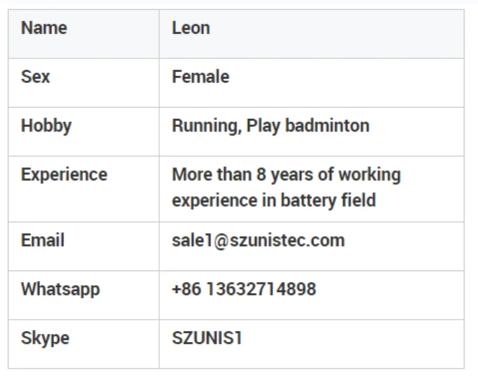This screenshot has height=392, width=478.
Task: Click the words "More than" in experience
Action: (x=211, y=174)
